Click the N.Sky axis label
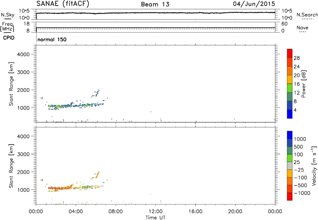Image resolution: width=318 pixels, height=220 pixels. pos(8,15)
